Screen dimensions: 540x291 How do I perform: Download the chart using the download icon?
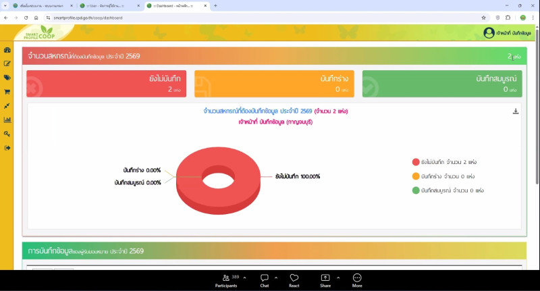(516, 111)
